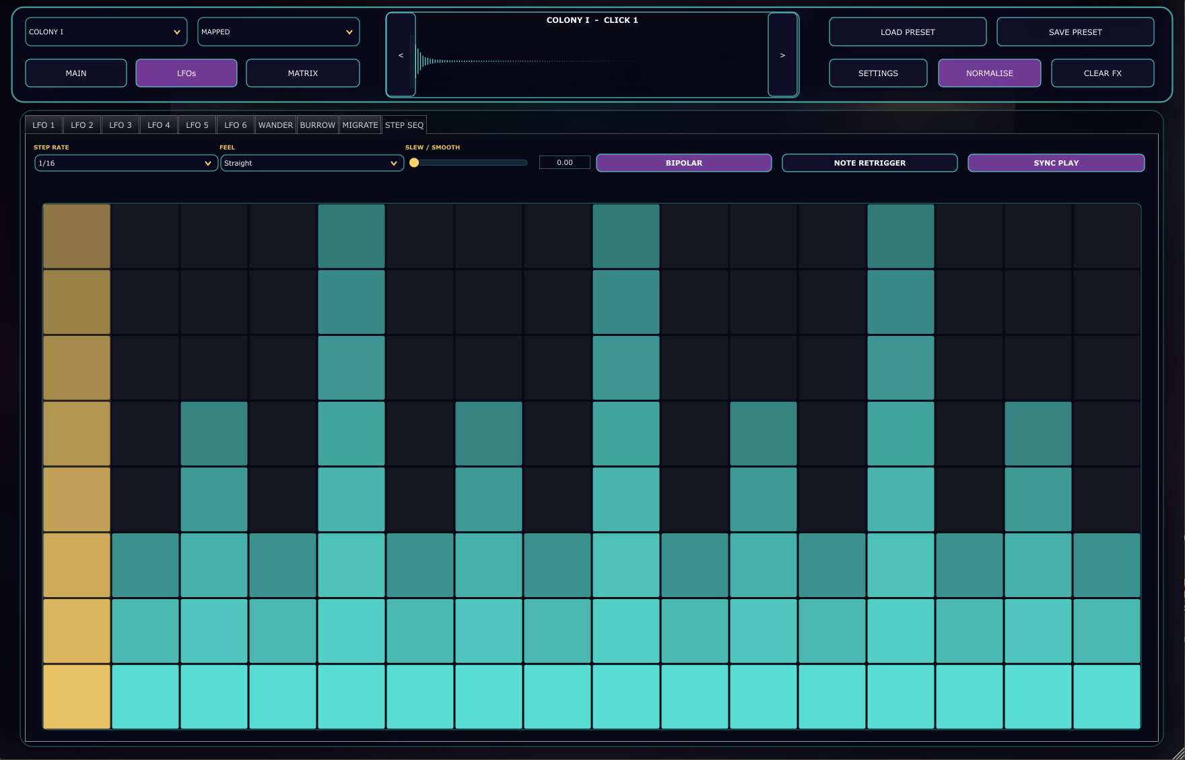
Task: Go to previous sample with left arrow
Action: click(x=401, y=55)
